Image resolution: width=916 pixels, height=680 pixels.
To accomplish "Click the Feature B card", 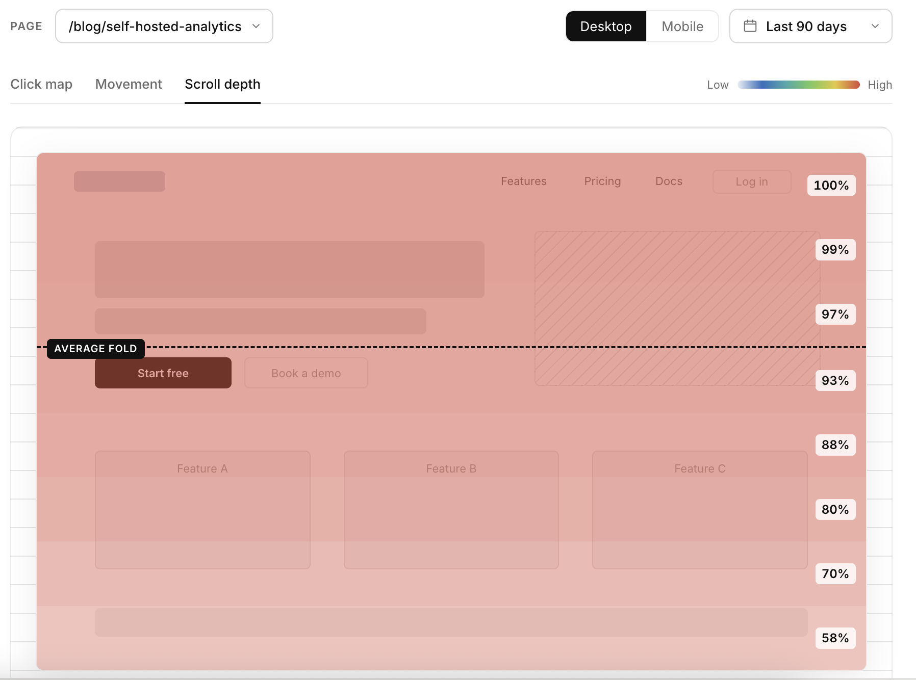I will click(451, 510).
